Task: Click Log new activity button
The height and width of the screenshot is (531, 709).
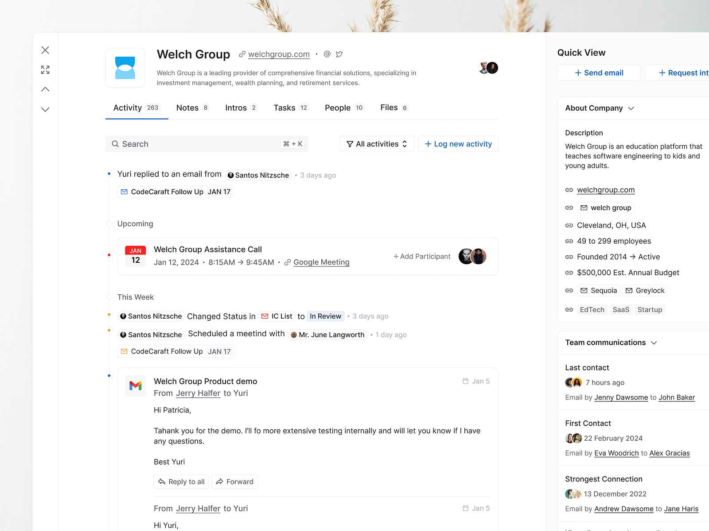Action: tap(458, 144)
